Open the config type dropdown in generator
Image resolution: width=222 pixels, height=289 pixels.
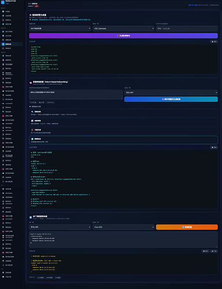coord(60,28)
